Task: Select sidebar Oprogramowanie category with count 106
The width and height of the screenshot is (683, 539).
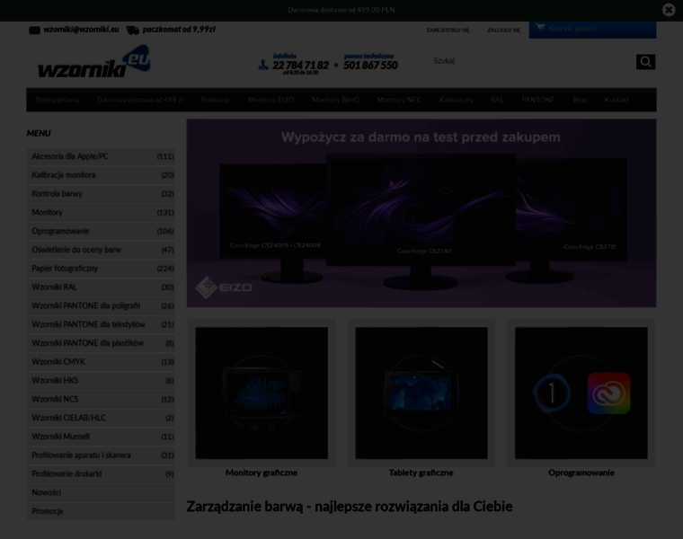Action: coord(101,231)
